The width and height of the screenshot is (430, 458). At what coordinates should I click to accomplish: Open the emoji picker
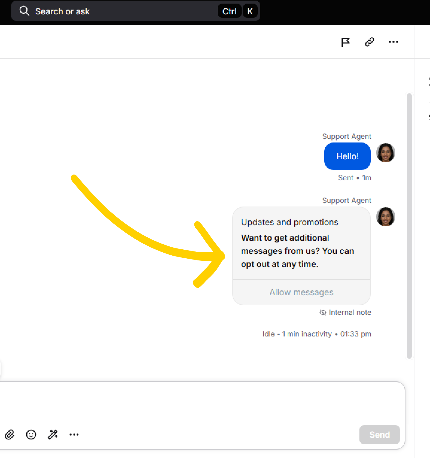coord(31,435)
